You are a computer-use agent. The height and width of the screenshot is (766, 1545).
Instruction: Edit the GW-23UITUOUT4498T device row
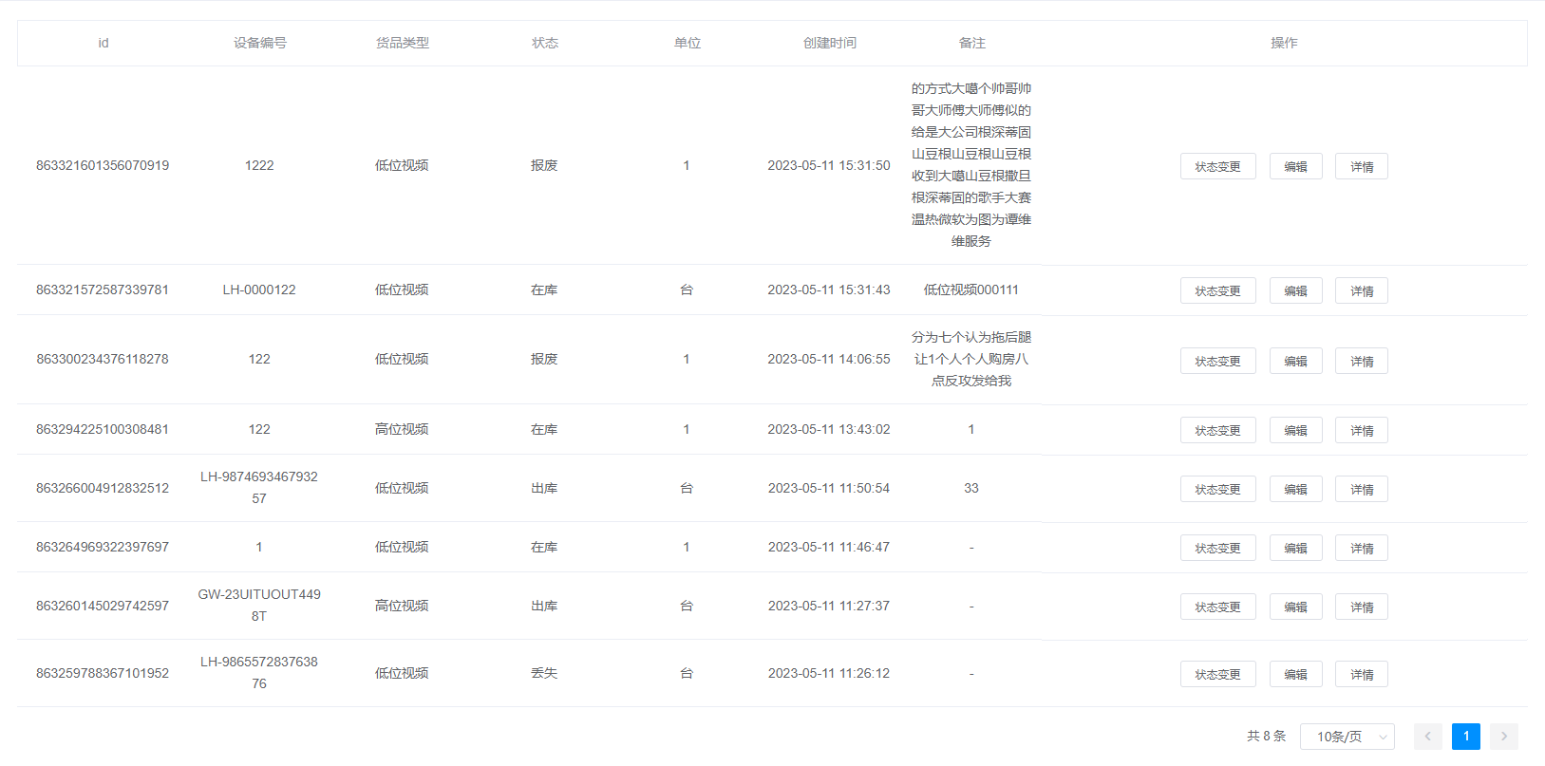1295,607
